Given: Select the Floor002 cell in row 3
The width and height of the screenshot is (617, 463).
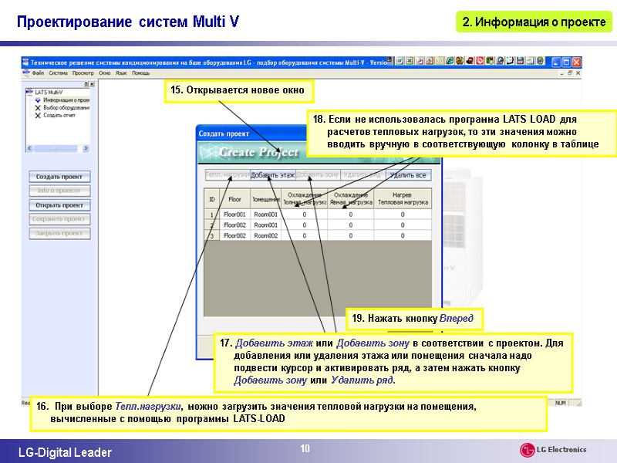Looking at the screenshot, I should pos(234,235).
